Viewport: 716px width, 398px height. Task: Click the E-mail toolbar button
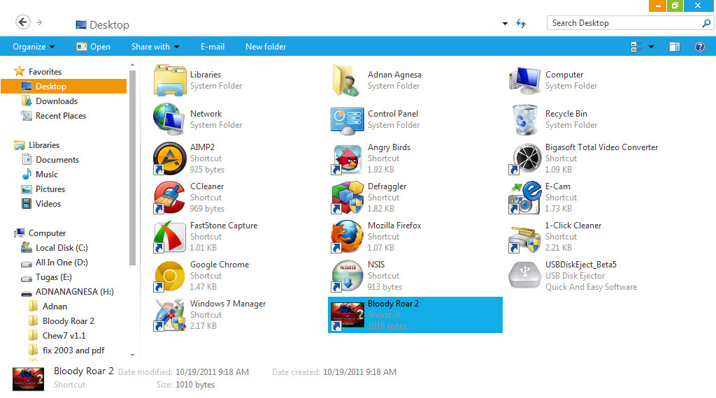pyautogui.click(x=213, y=47)
